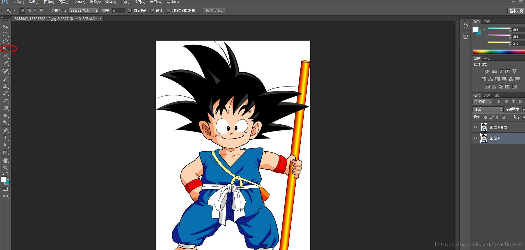Add a Brightness/Contrast adjustment
The image size is (525, 250).
(x=487, y=72)
